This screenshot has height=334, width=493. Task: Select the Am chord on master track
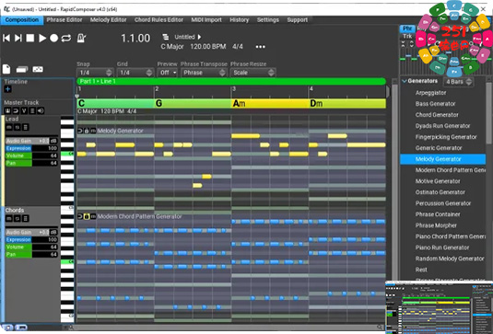point(270,103)
